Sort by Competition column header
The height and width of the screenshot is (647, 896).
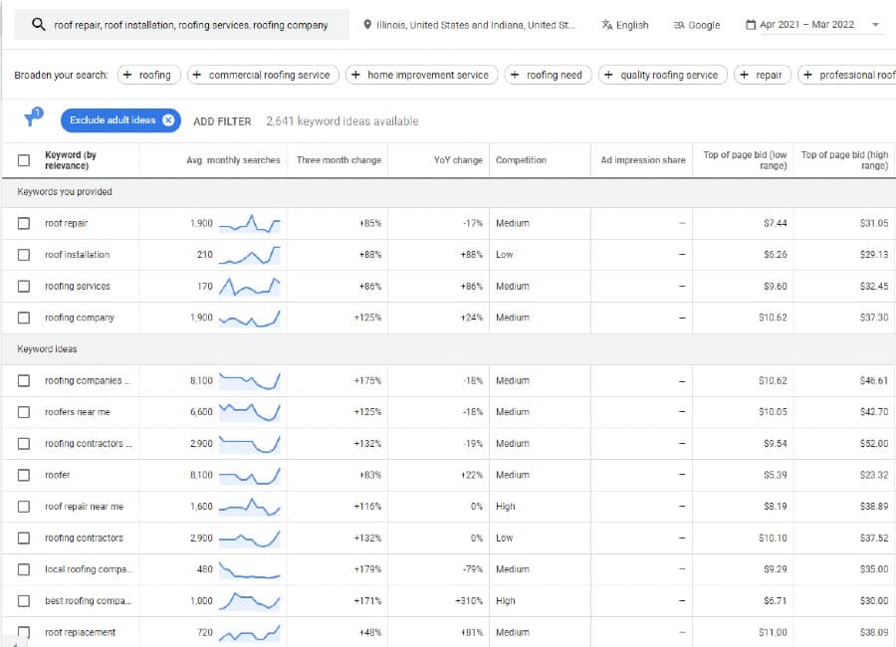pyautogui.click(x=521, y=160)
